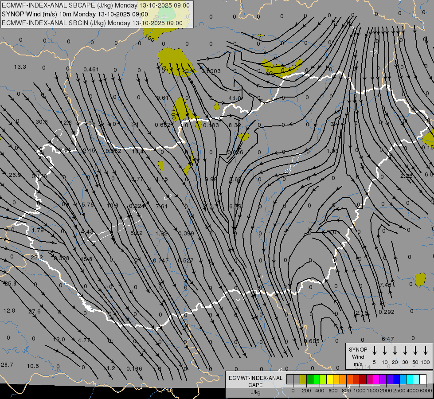Click the 5.76 value on the map
Screen dimensions: 434x399
pos(88,205)
